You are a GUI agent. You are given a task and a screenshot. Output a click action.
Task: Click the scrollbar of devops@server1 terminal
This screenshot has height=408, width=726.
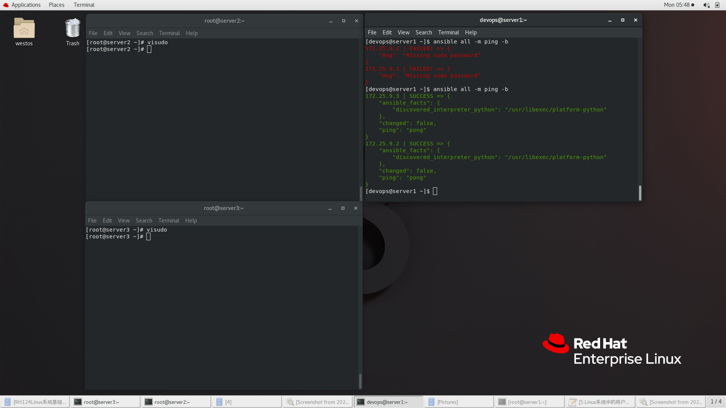click(640, 193)
